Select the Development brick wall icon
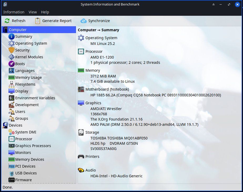This screenshot has height=192, width=243. tap(12, 105)
